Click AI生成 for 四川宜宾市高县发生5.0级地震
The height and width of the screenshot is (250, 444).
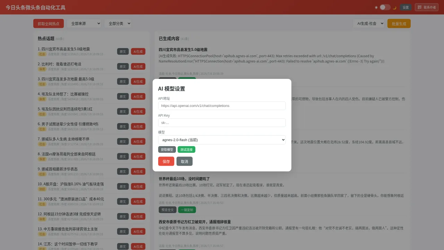138,51
